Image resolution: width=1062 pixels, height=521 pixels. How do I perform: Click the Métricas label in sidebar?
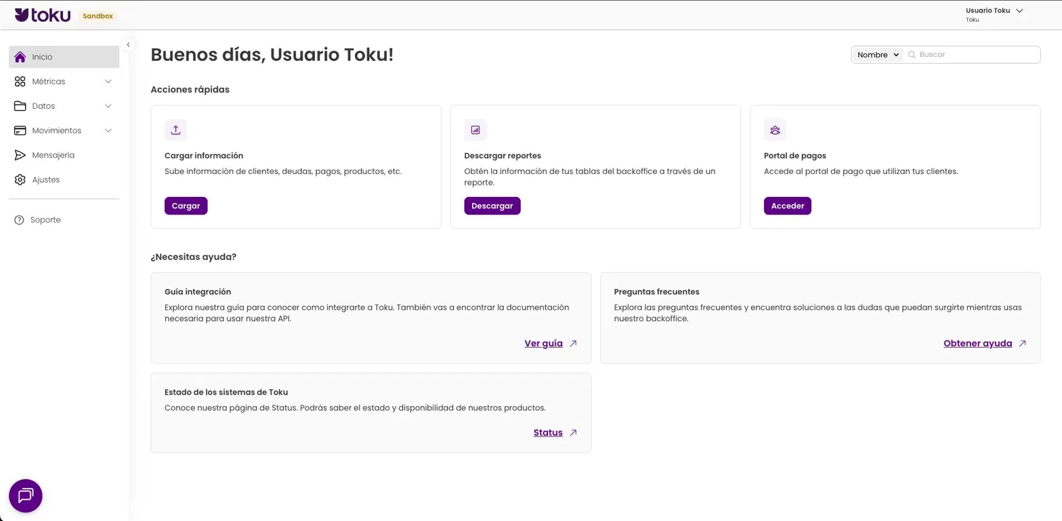pyautogui.click(x=49, y=81)
